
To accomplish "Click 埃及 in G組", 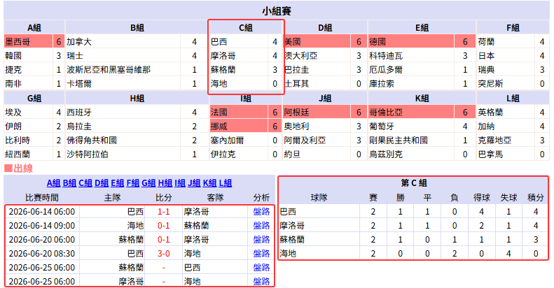I will click(x=13, y=113).
